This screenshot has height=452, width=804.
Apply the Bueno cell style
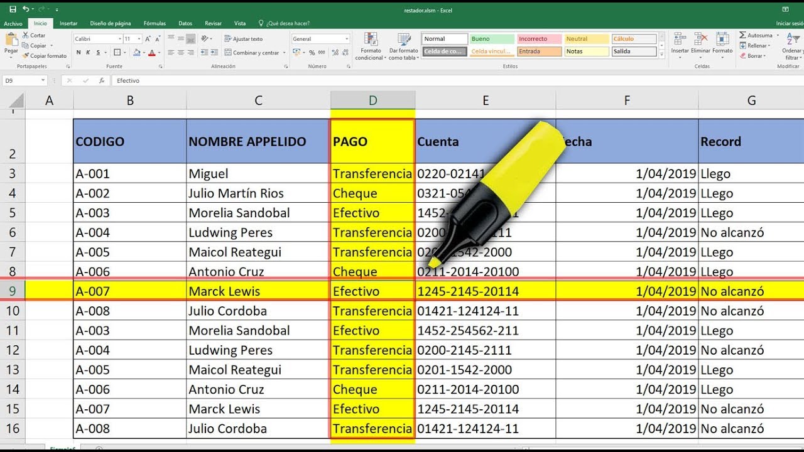pyautogui.click(x=492, y=39)
